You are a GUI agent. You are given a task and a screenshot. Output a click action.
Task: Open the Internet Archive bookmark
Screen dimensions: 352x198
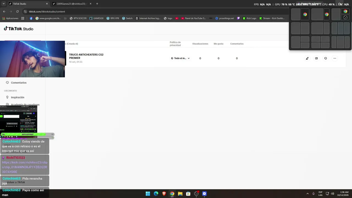pyautogui.click(x=148, y=18)
